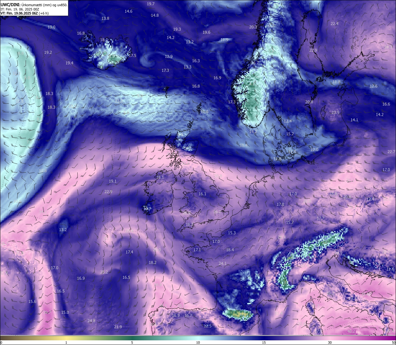This screenshot has height=345, width=396.
Task: Click the 24.1 value over France
Action: pyautogui.click(x=222, y=263)
